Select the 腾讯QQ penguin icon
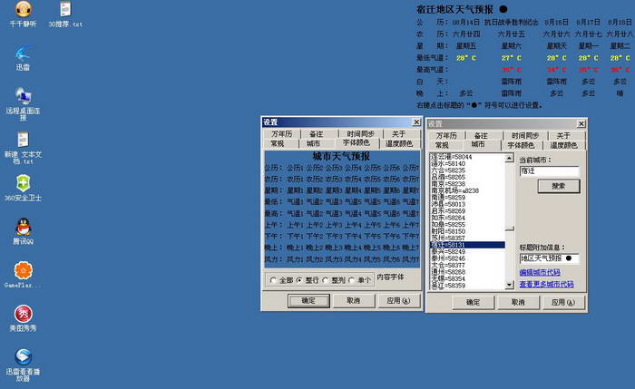 pos(23,227)
